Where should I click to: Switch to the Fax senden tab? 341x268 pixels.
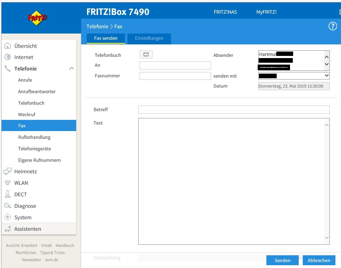pos(106,38)
